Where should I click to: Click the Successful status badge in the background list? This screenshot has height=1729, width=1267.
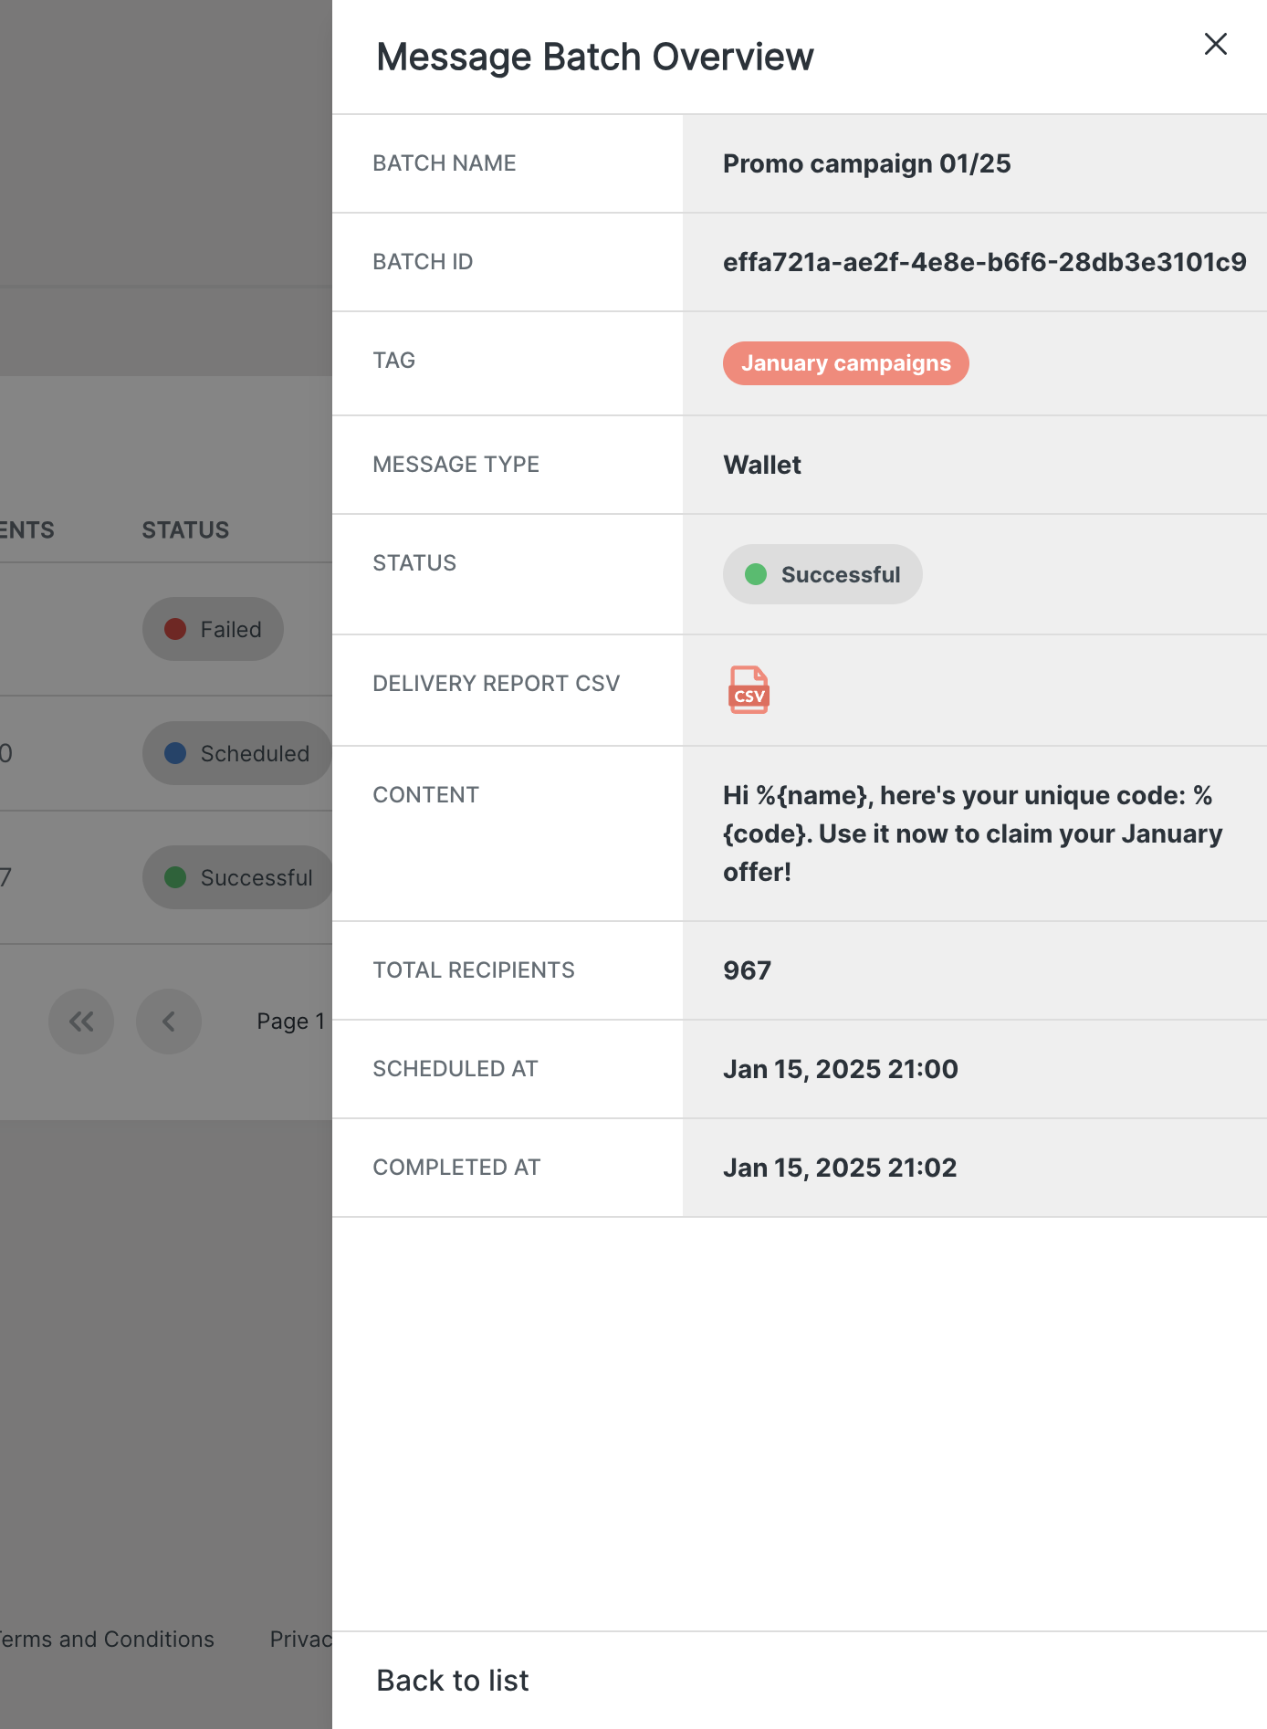pyautogui.click(x=237, y=877)
